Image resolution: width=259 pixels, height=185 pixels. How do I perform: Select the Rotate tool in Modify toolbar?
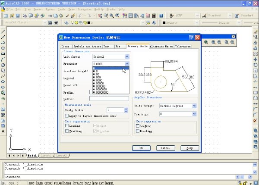(x=256, y=65)
